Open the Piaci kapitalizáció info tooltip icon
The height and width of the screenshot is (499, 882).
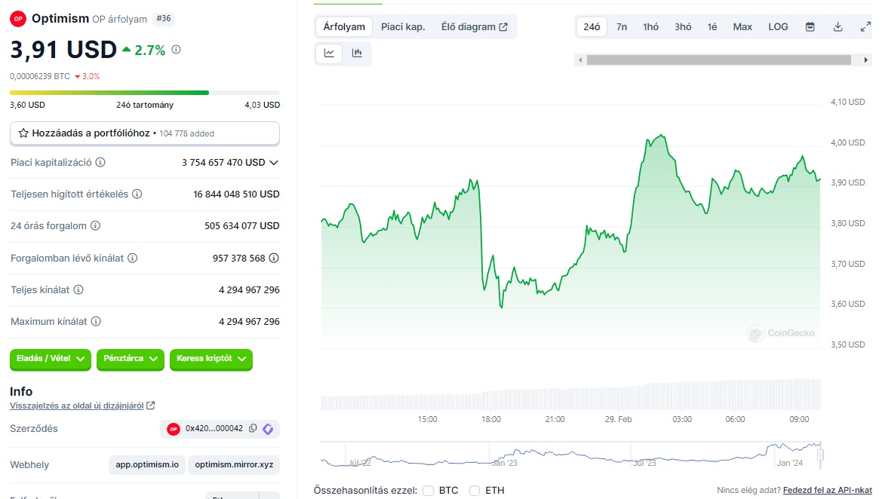[x=100, y=162]
